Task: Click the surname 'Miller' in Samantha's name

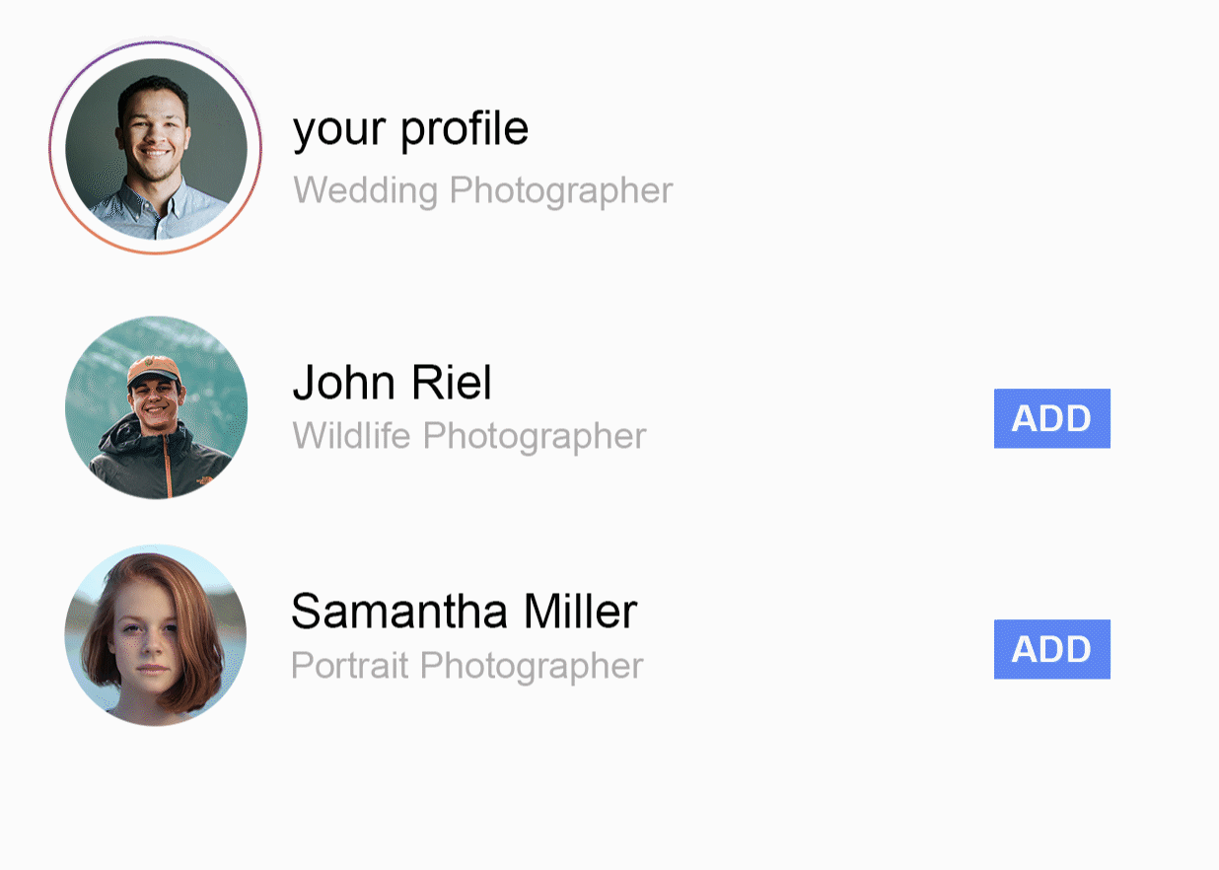Action: (x=580, y=612)
